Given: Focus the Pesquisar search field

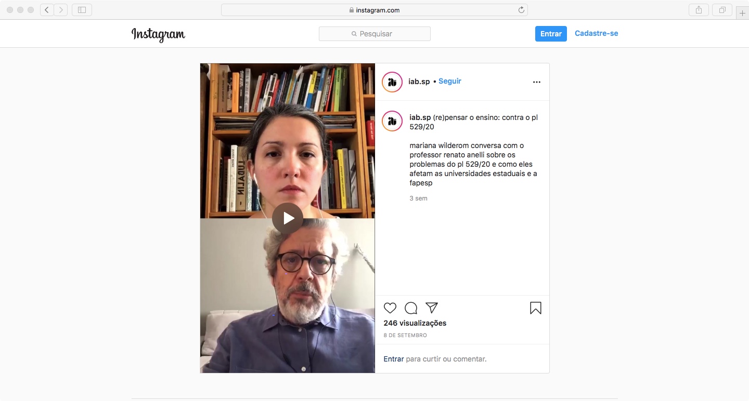Looking at the screenshot, I should click(x=374, y=34).
